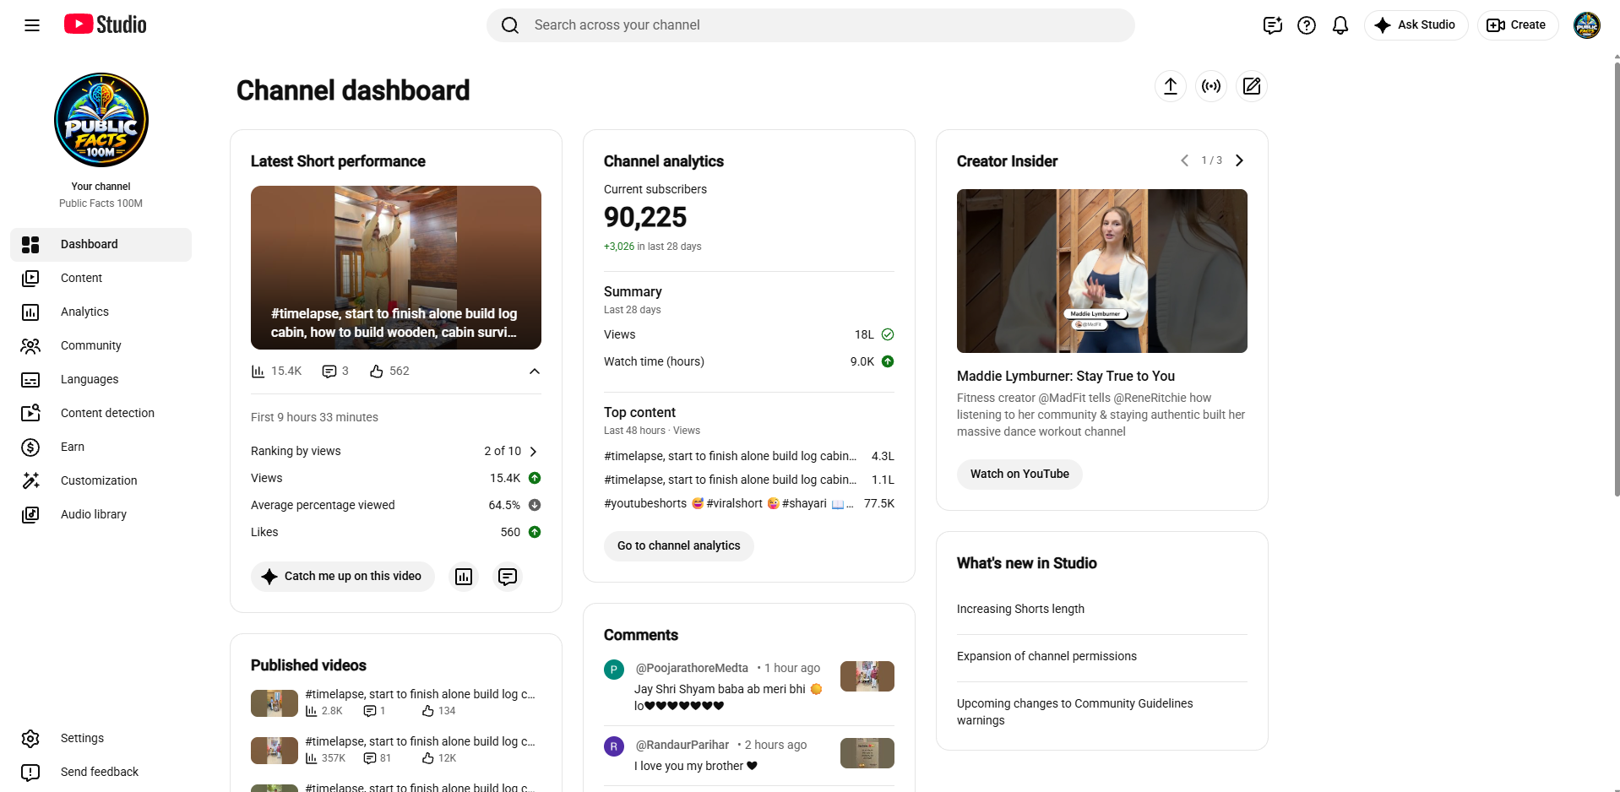Open Analytics in the sidebar
This screenshot has width=1620, height=792.
pos(101,312)
